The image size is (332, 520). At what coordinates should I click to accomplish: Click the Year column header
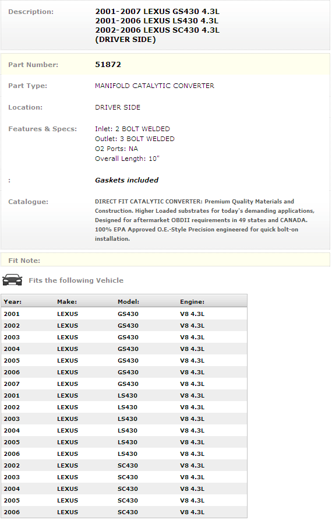coord(13,302)
